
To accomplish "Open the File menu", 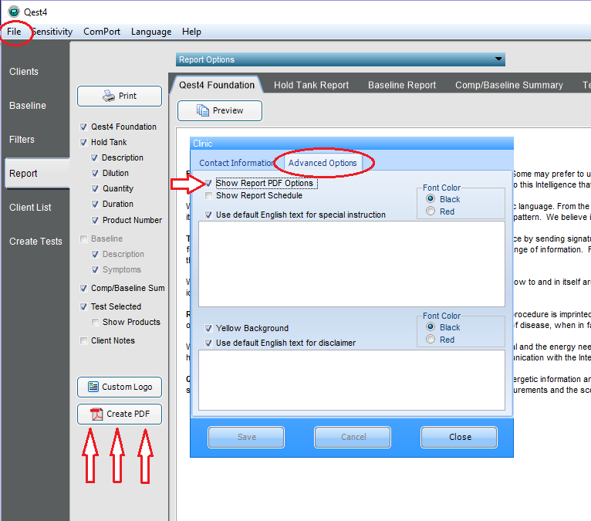I will [x=14, y=32].
